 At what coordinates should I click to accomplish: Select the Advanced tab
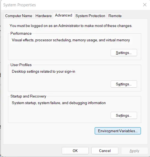(x=64, y=15)
